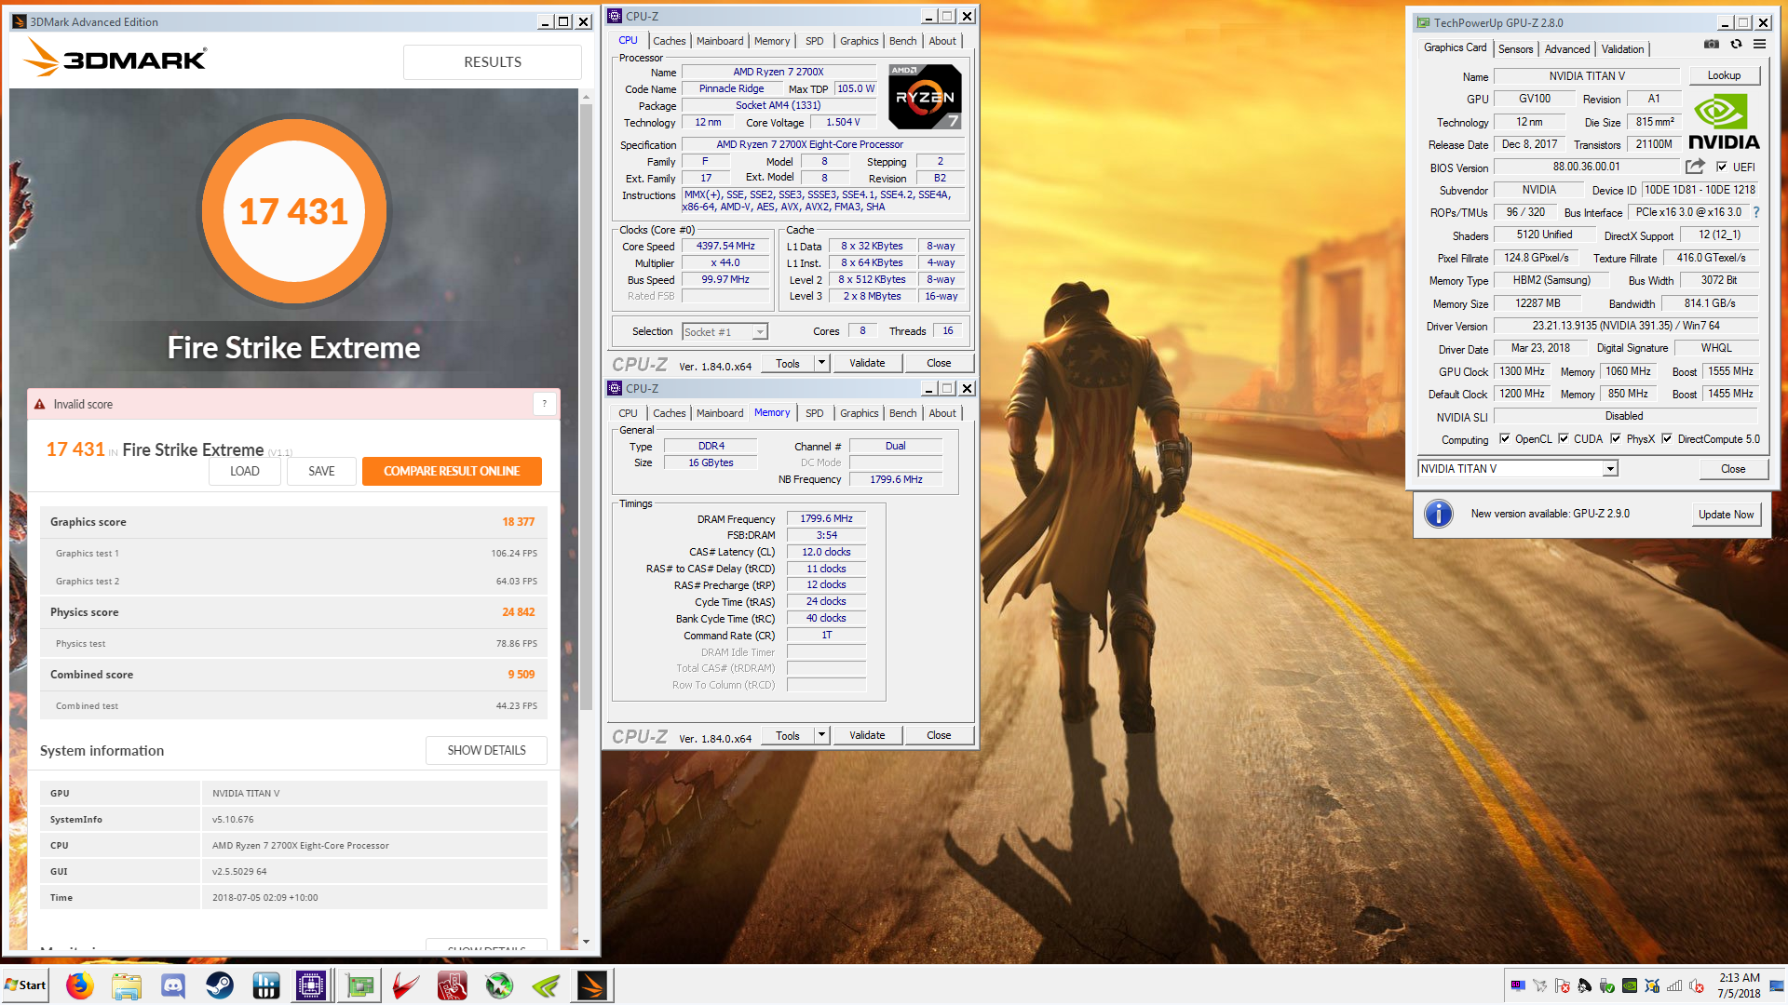Toggle the PhysX checkbox
Viewport: 1788px width, 1005px height.
(1616, 439)
